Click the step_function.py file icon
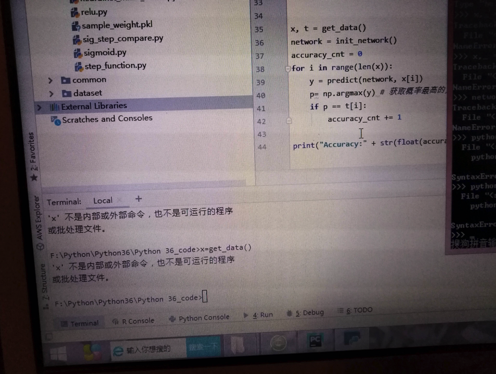The image size is (496, 374). pyautogui.click(x=78, y=67)
